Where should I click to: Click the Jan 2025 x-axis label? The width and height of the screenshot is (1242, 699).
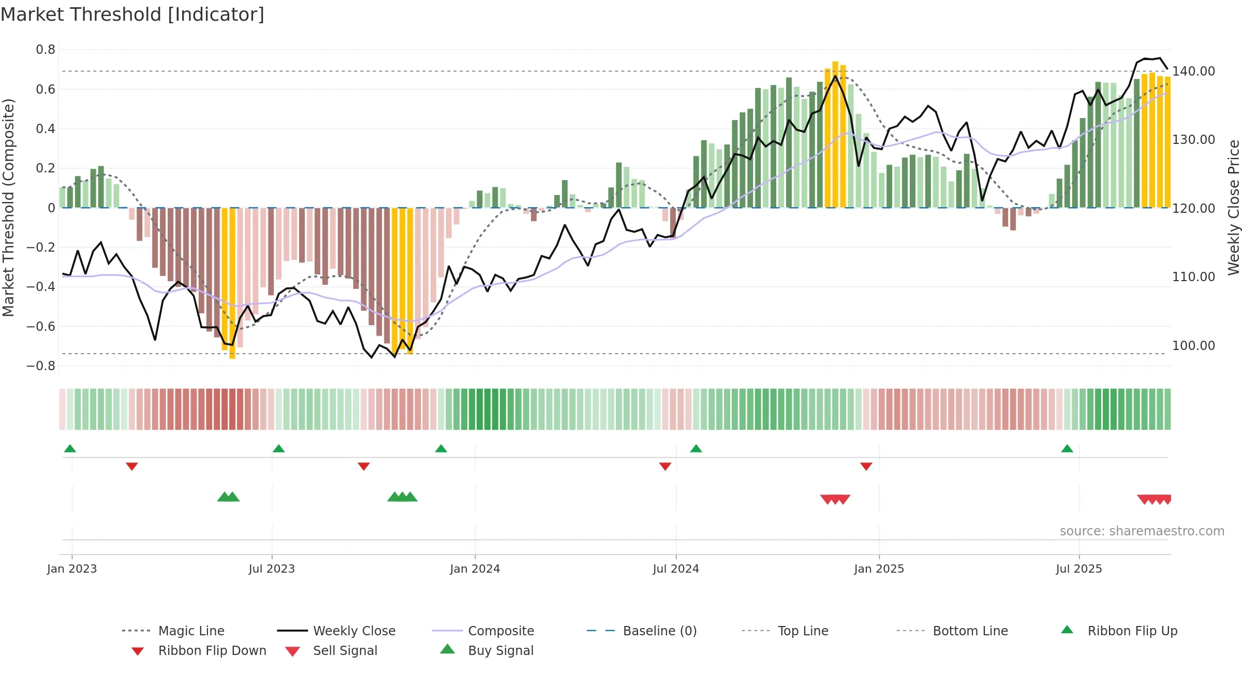point(879,569)
